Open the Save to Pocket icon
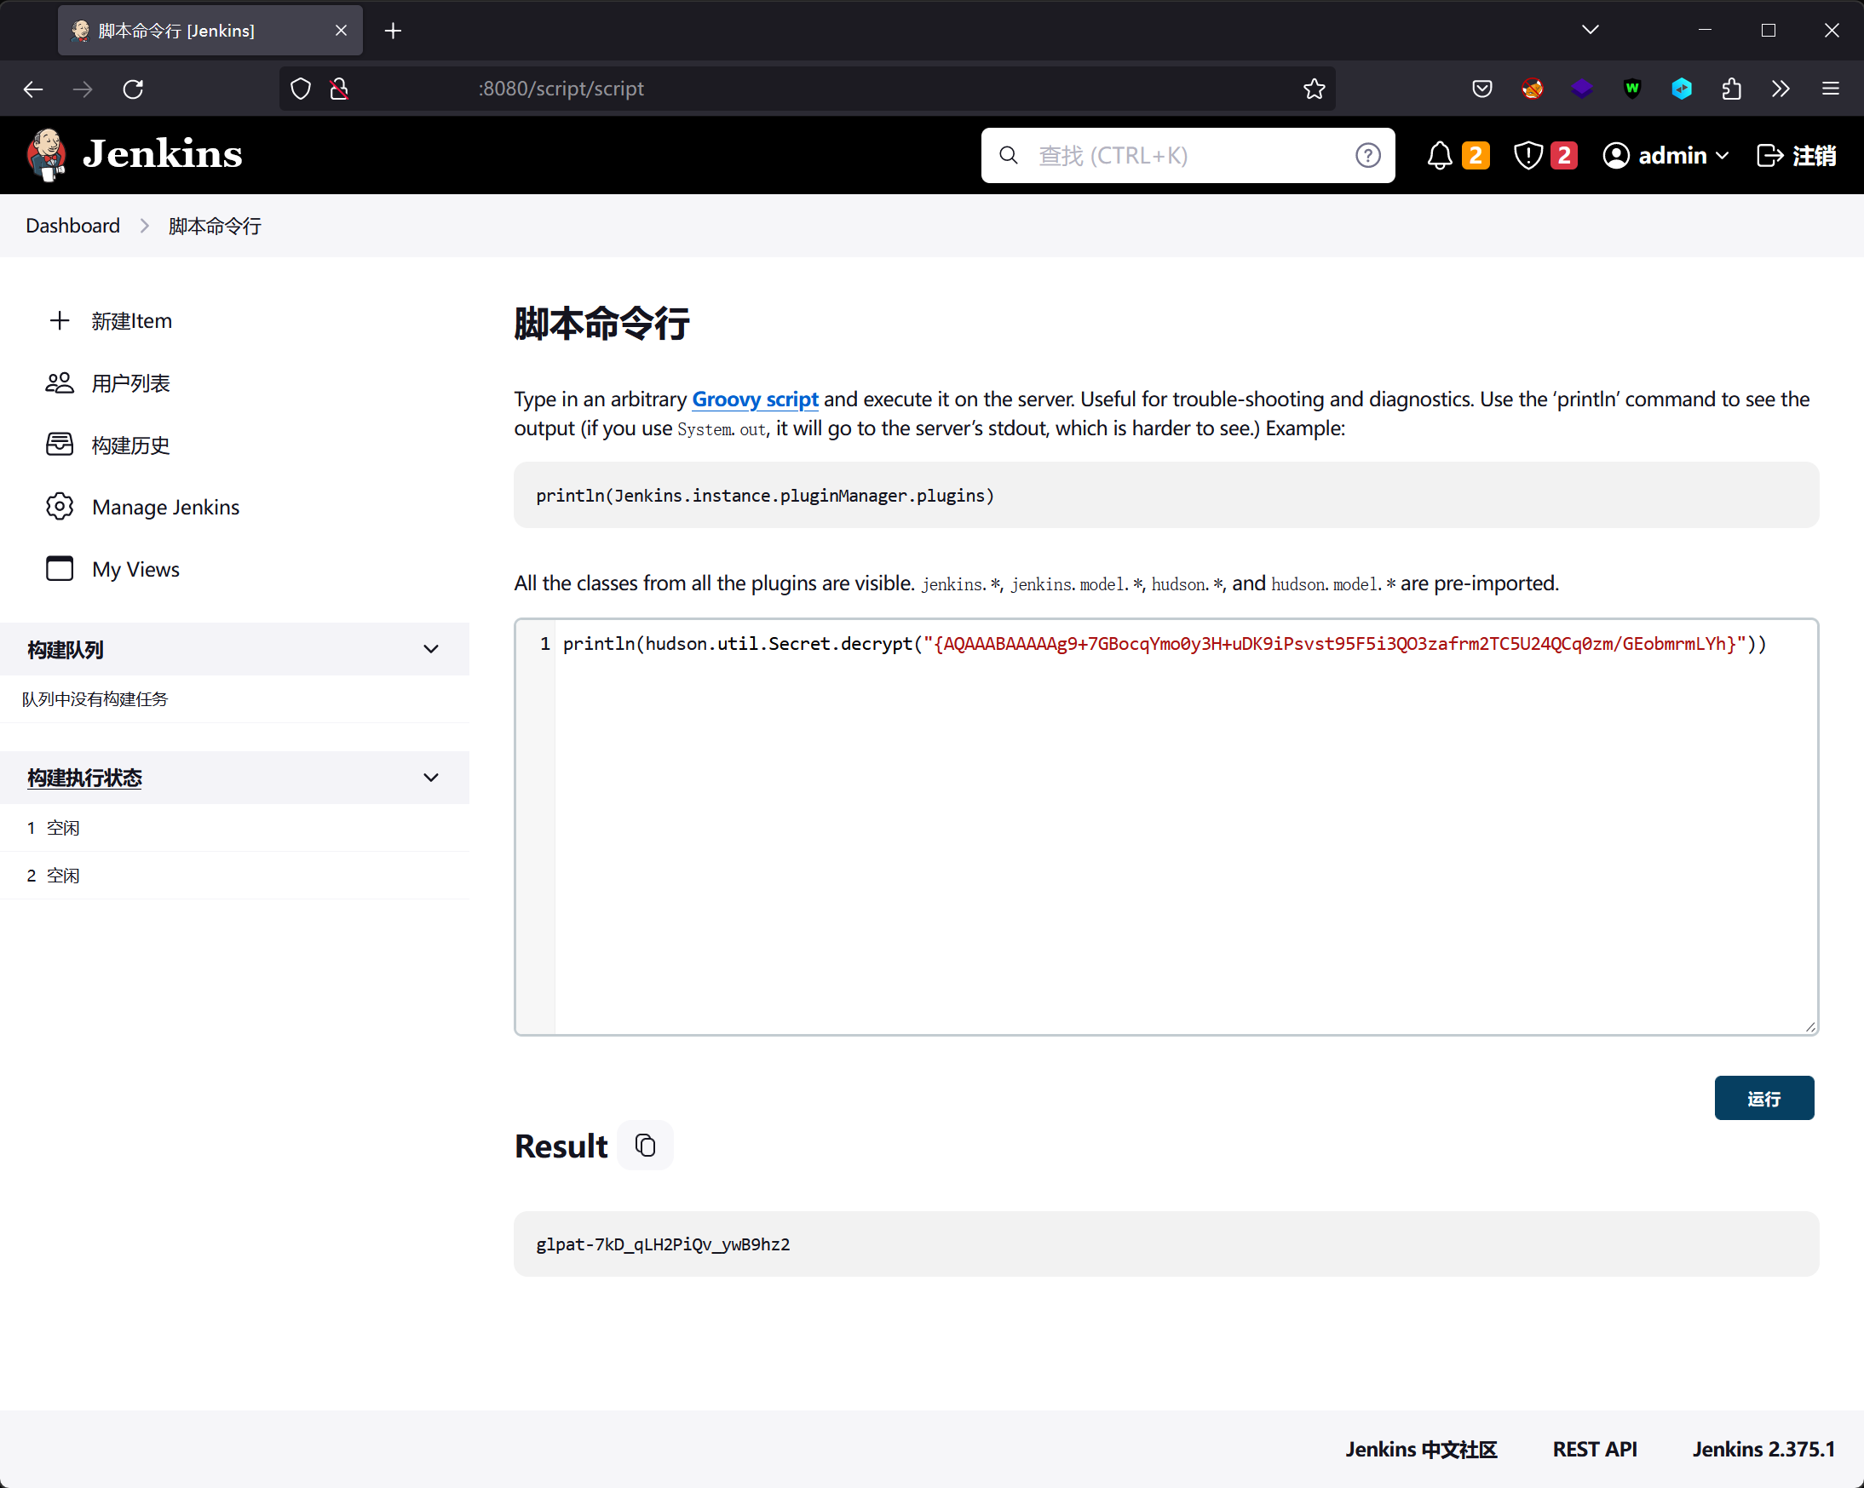 point(1481,89)
